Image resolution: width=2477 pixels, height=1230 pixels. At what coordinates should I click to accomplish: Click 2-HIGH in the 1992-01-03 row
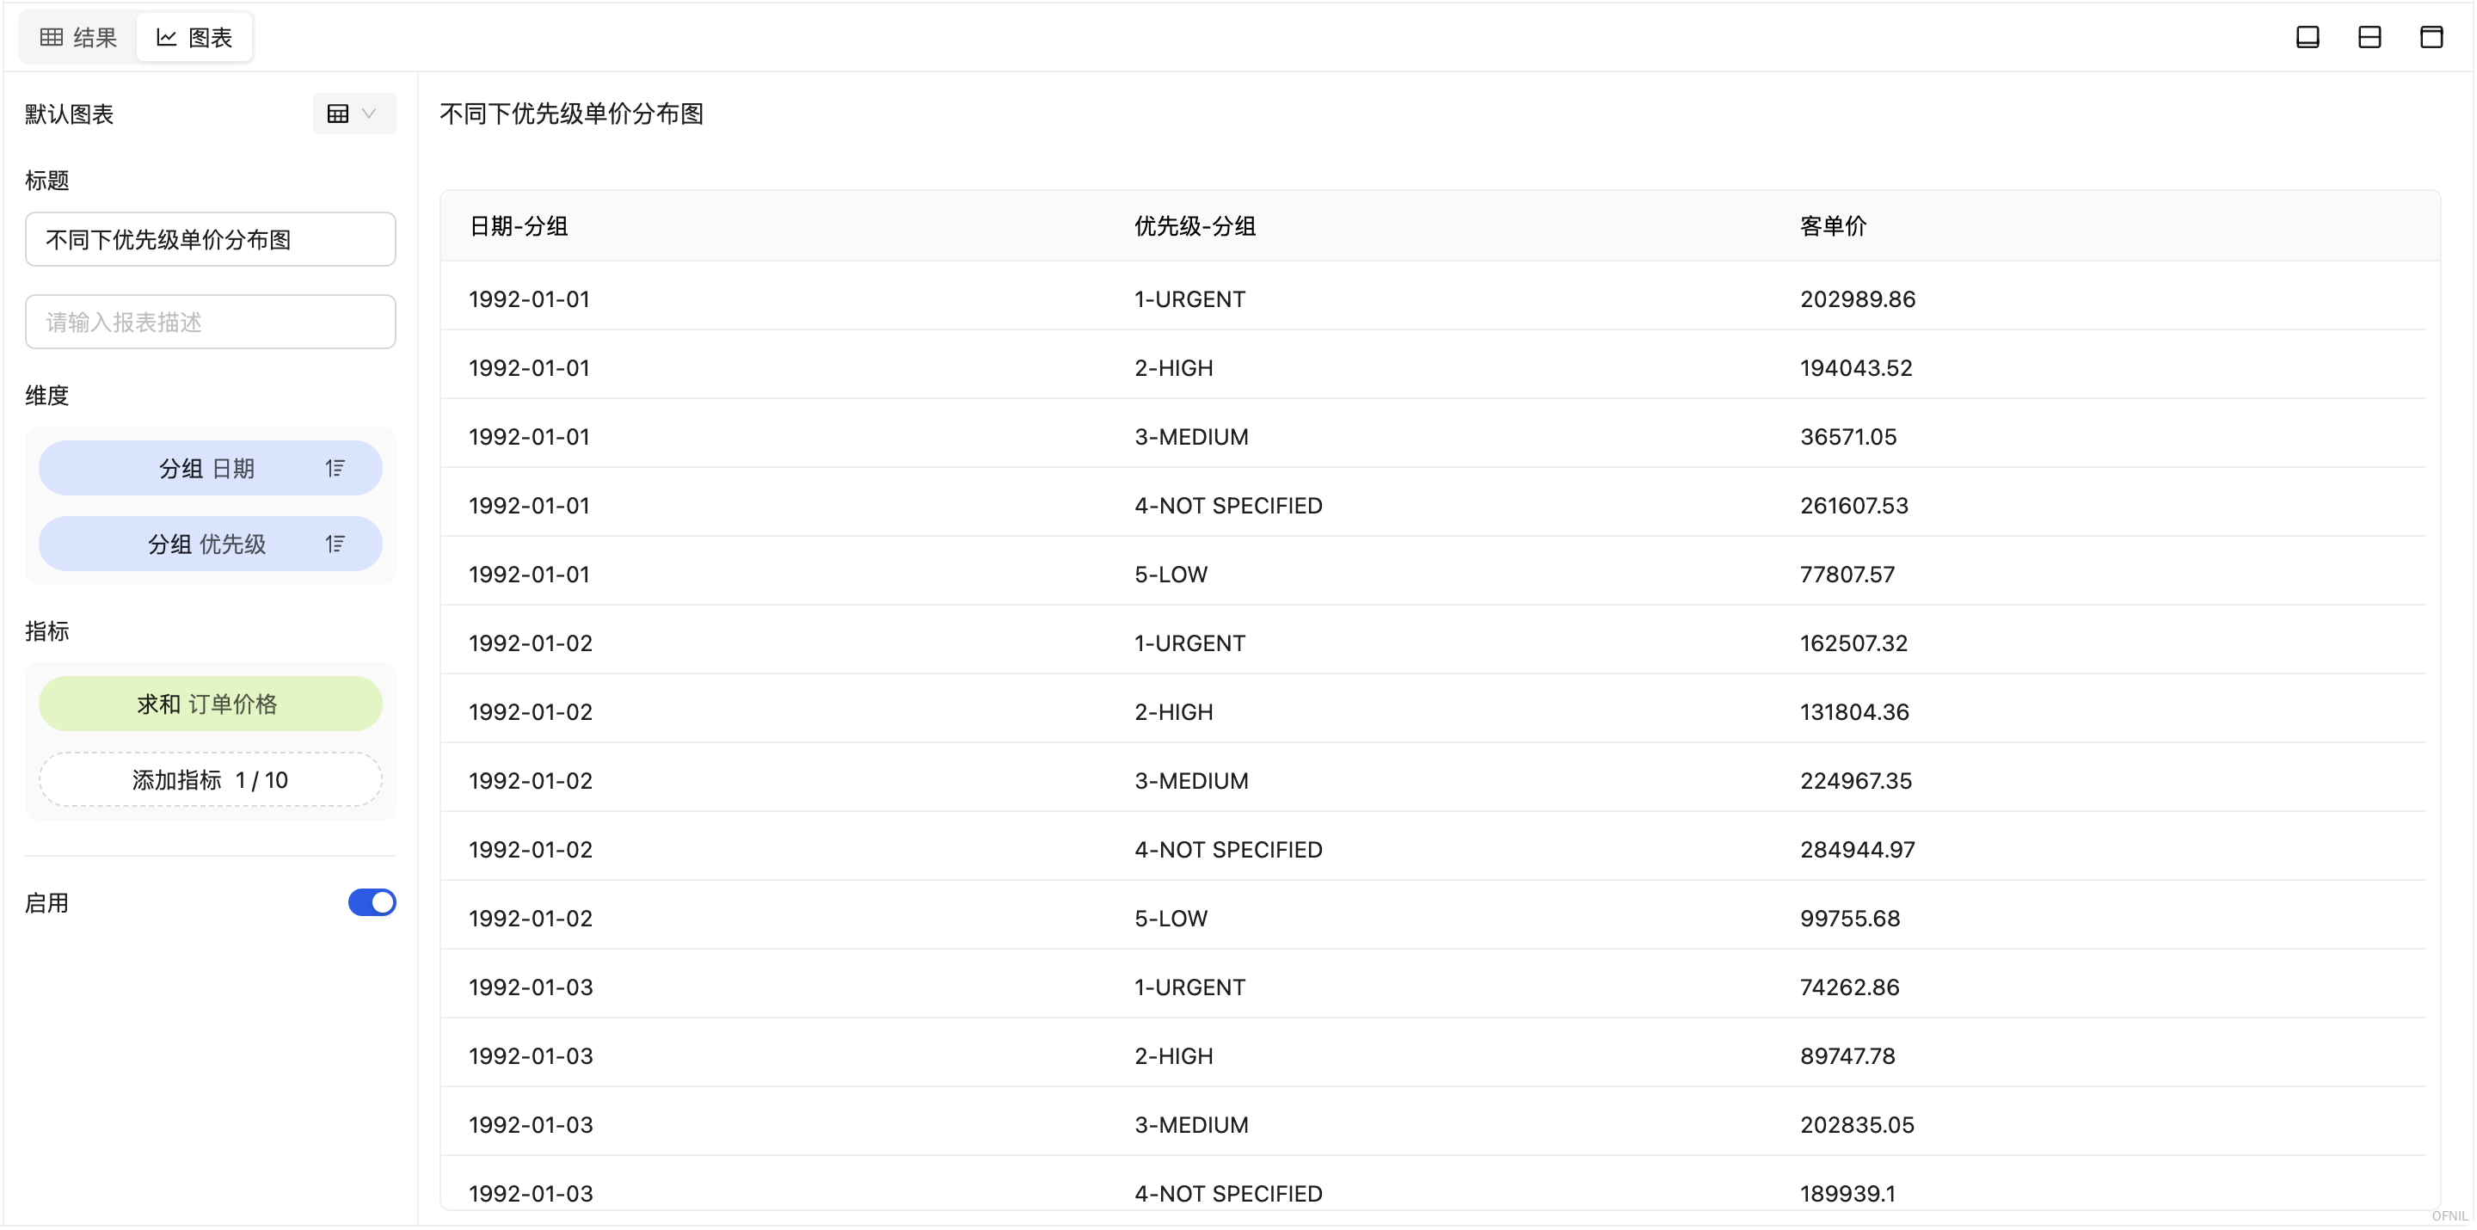[x=1173, y=1056]
